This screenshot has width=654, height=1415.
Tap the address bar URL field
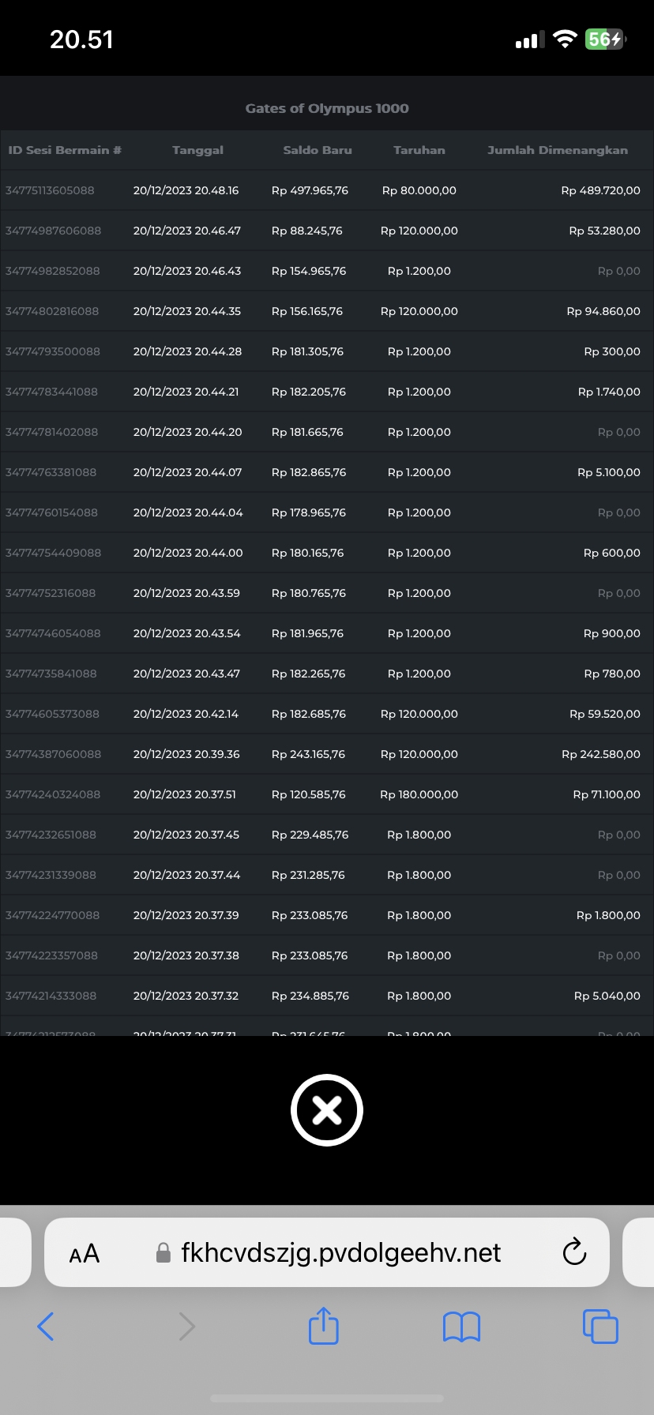coord(340,1252)
